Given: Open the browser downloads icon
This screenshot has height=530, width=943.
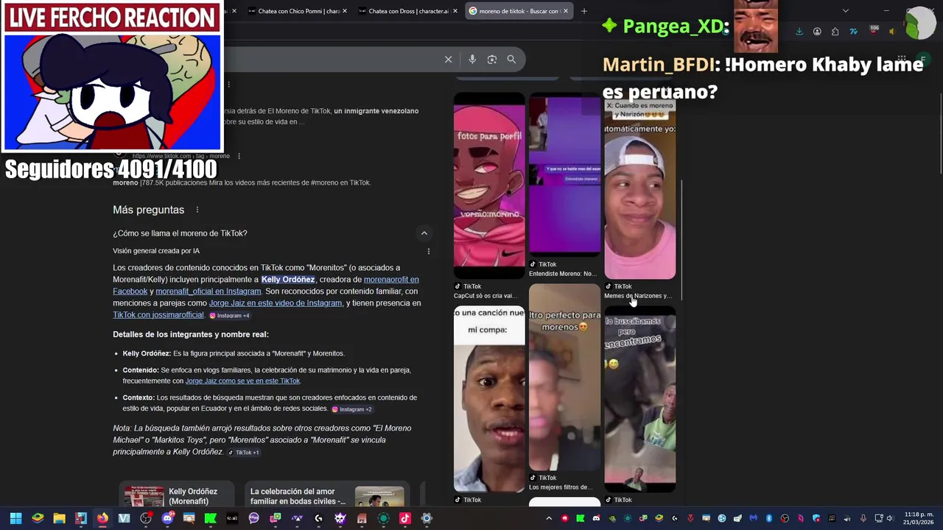Looking at the screenshot, I should pyautogui.click(x=799, y=32).
